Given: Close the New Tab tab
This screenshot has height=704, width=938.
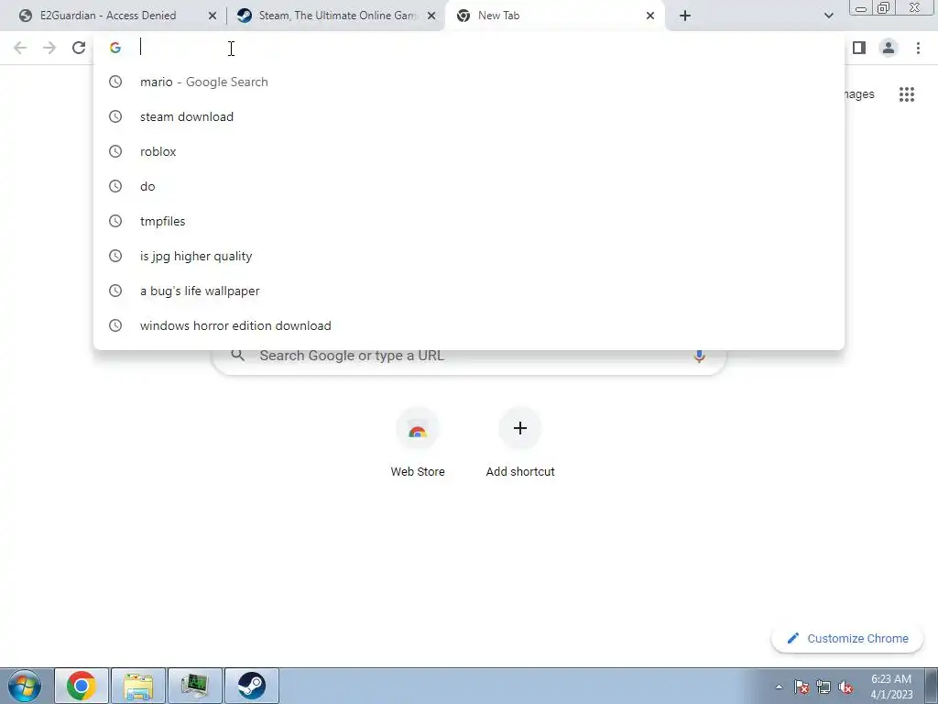Looking at the screenshot, I should [x=650, y=16].
